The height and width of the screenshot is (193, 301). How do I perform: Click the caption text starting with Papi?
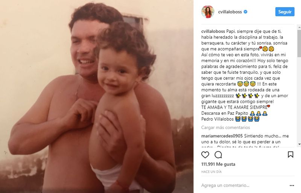pos(245,75)
